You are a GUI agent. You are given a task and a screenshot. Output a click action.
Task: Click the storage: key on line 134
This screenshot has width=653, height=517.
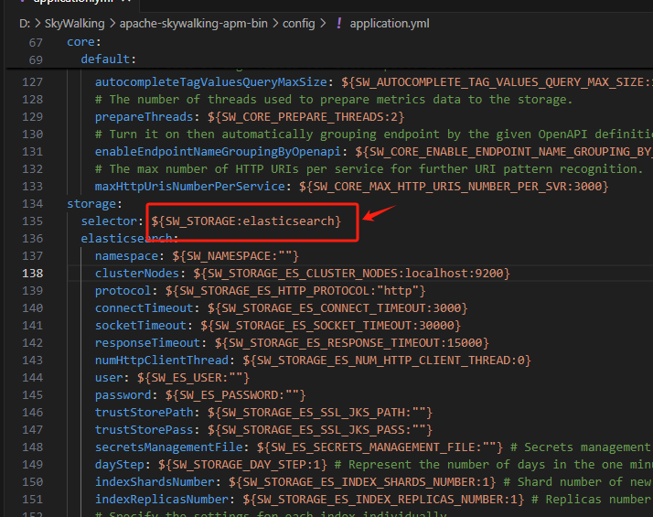[94, 204]
